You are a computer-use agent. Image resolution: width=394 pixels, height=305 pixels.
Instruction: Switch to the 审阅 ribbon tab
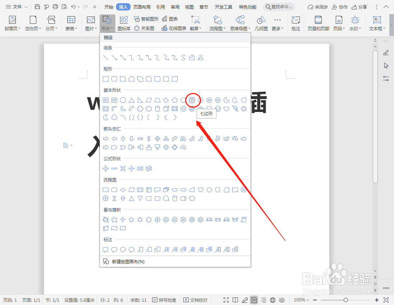(175, 6)
